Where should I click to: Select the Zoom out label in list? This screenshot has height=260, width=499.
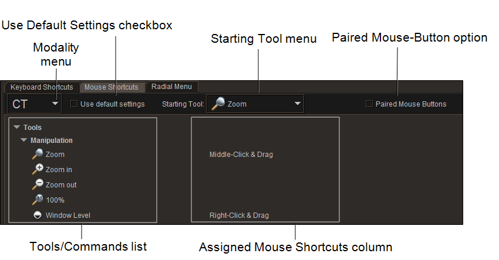coord(61,185)
